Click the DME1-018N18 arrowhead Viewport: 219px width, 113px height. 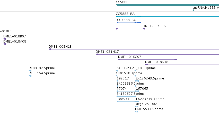[146, 65]
